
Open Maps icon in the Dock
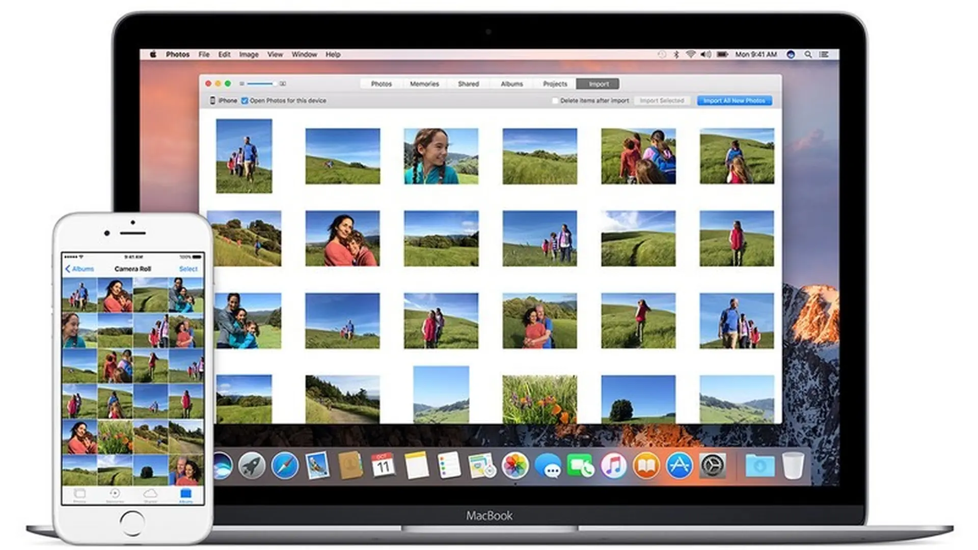point(482,465)
